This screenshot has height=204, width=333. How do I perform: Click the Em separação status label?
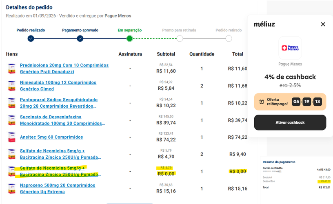point(129,30)
